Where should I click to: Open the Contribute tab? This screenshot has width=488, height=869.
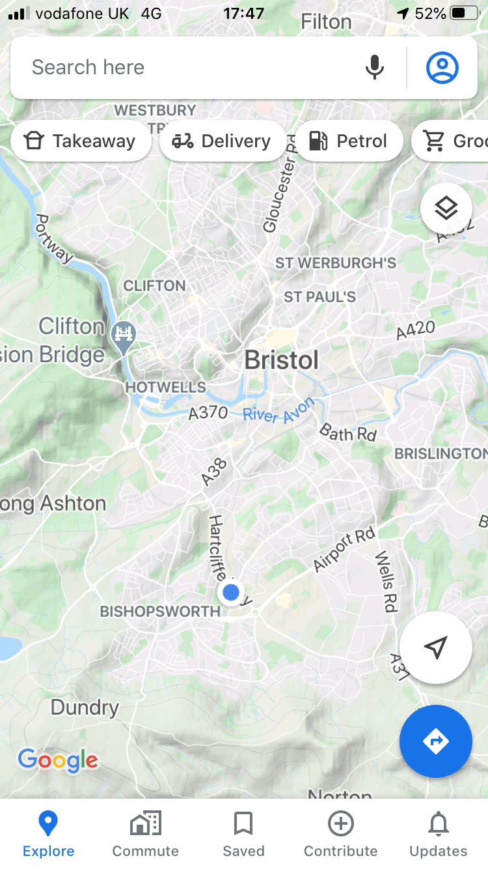[x=341, y=834]
